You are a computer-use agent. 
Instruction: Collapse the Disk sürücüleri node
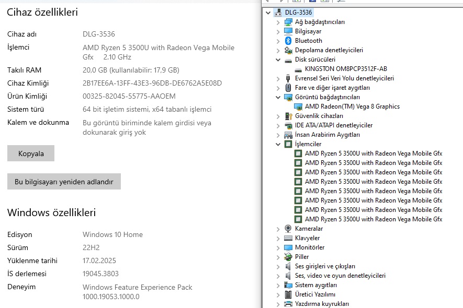(x=278, y=60)
